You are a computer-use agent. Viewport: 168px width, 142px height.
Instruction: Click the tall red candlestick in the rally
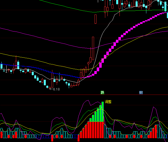(x=93, y=48)
